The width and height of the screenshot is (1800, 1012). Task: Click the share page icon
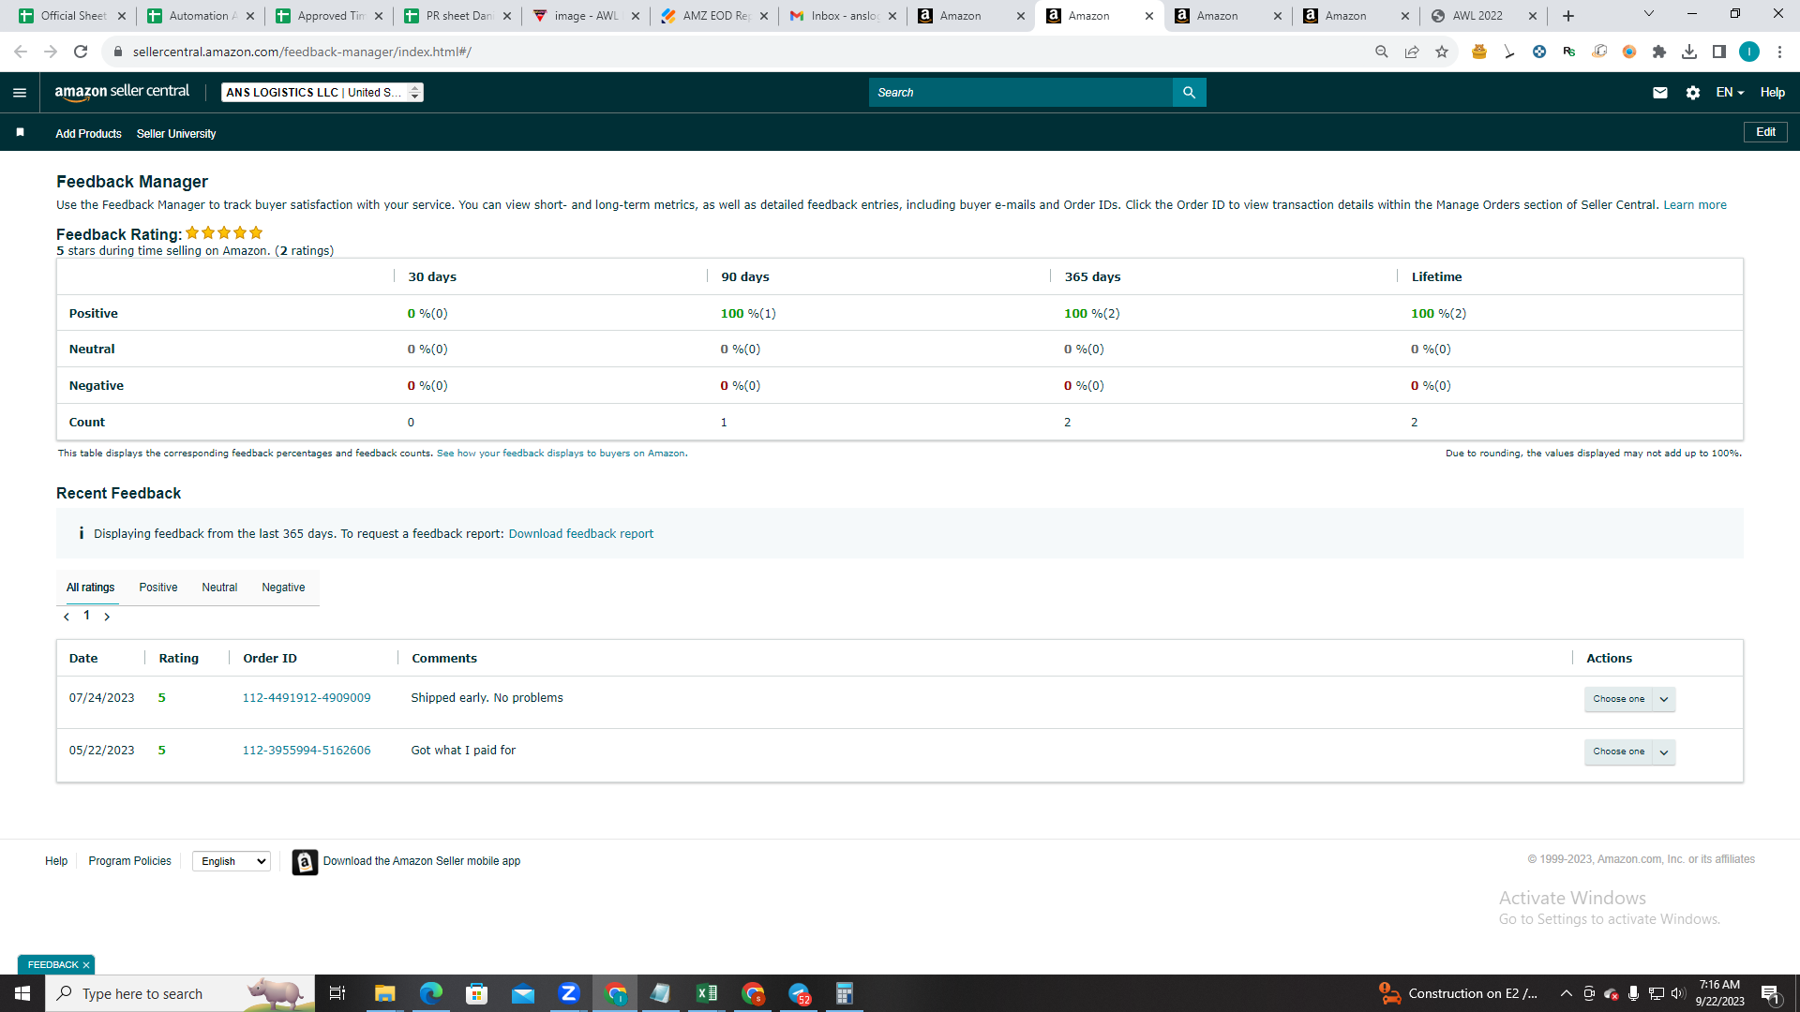(1412, 52)
